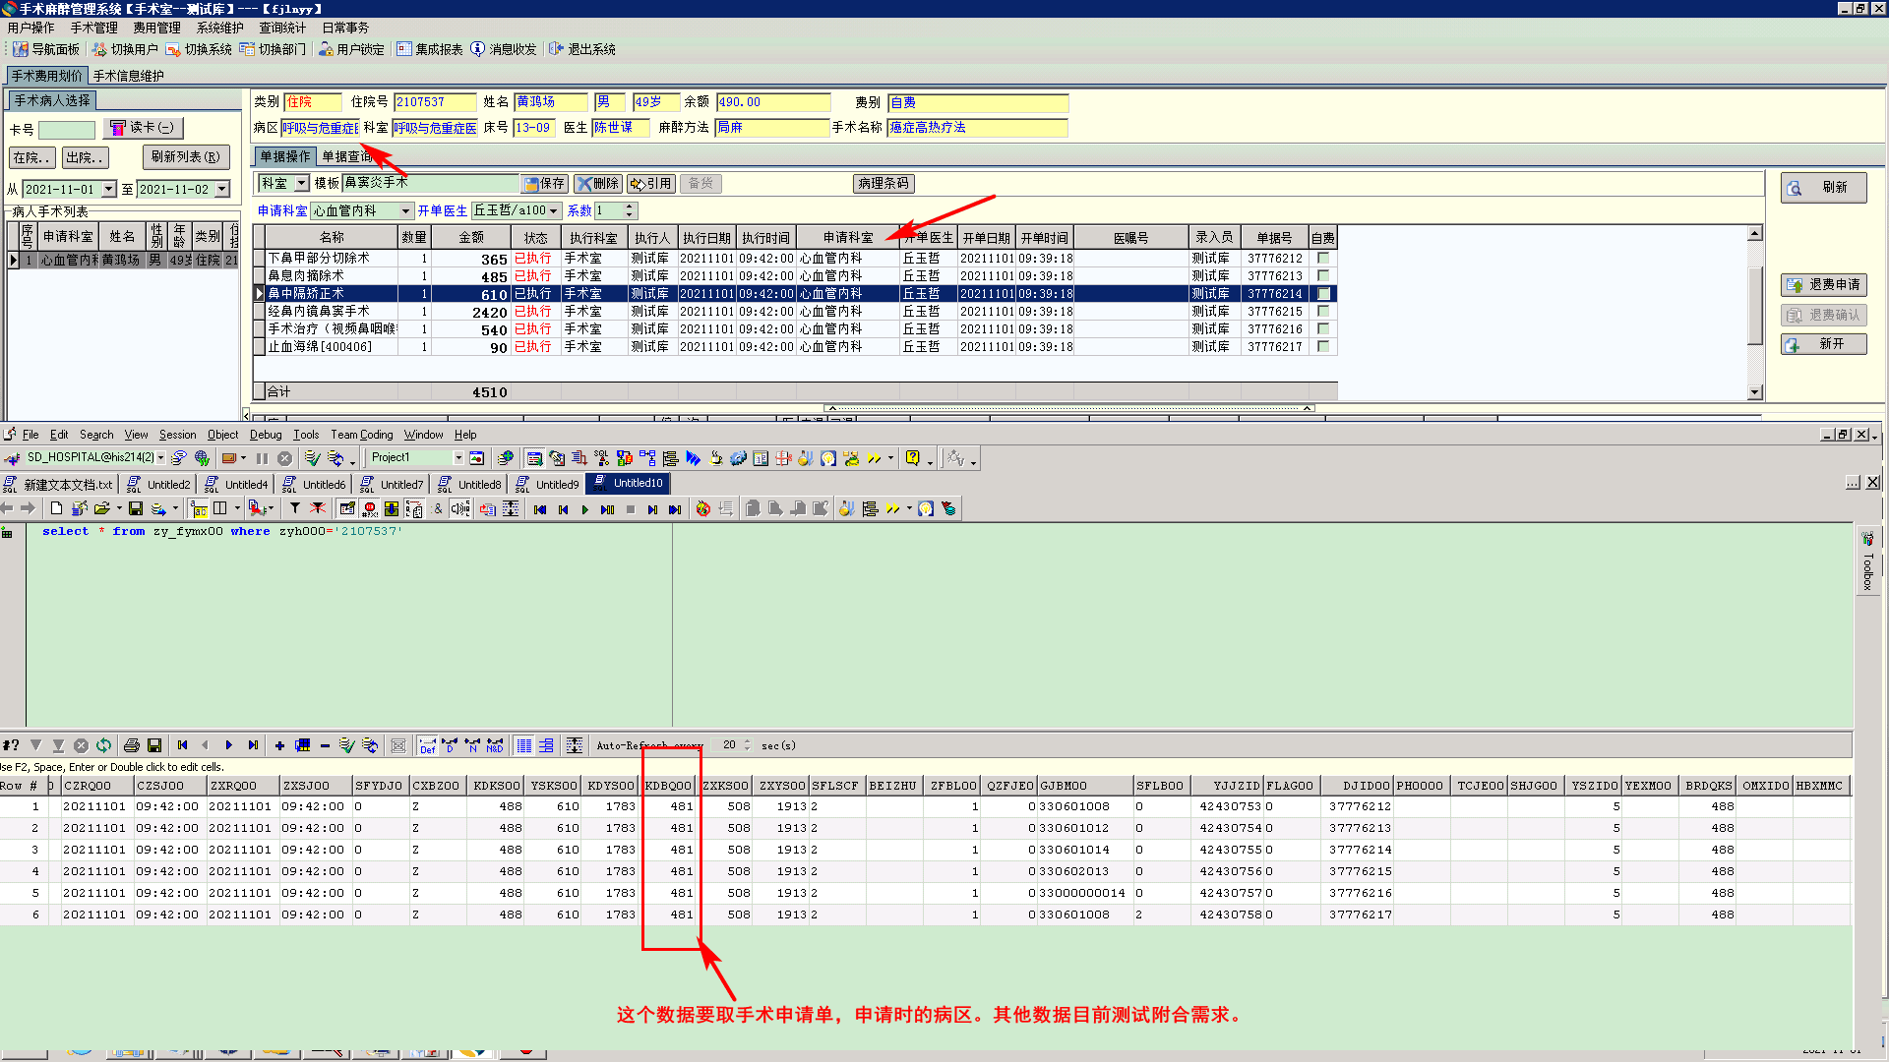1889x1062 pixels.
Task: Click the print icon in result grid toolbar
Action: tap(131, 745)
